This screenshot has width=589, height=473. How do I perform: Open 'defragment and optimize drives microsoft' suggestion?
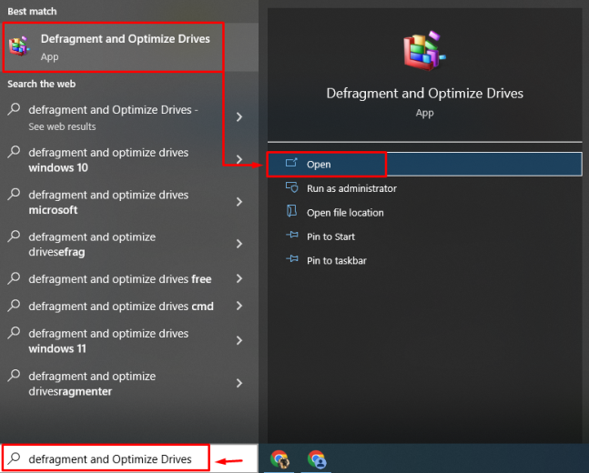tap(129, 202)
